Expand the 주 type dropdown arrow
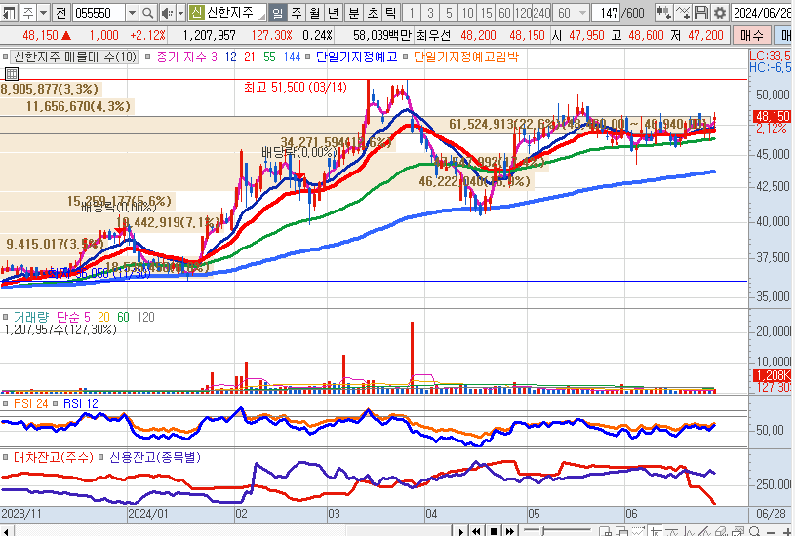Image resolution: width=795 pixels, height=536 pixels. pyautogui.click(x=42, y=13)
